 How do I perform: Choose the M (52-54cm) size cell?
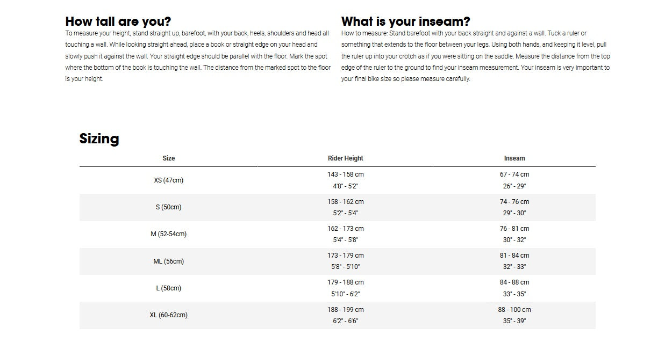[x=169, y=234]
